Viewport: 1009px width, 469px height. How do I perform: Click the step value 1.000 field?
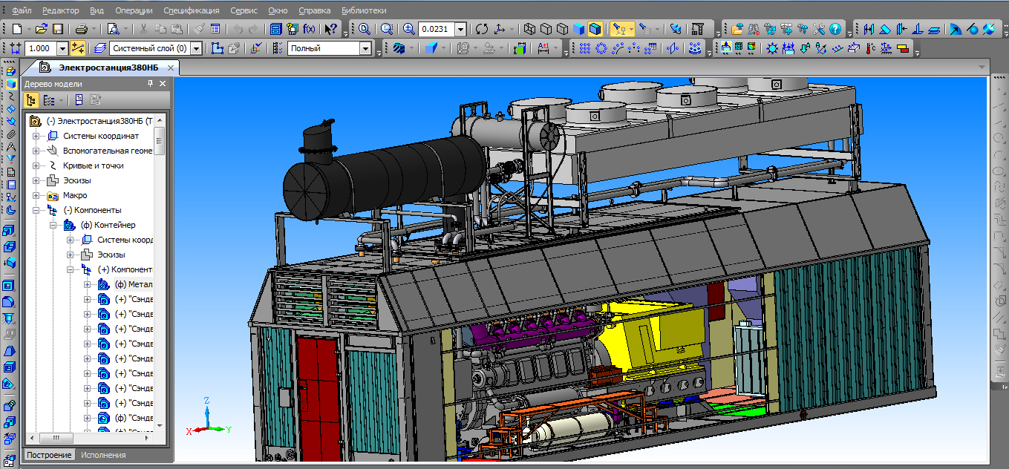pos(39,48)
